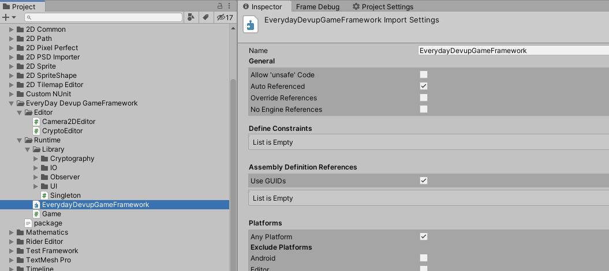Open the Project Settings tab

click(x=383, y=6)
